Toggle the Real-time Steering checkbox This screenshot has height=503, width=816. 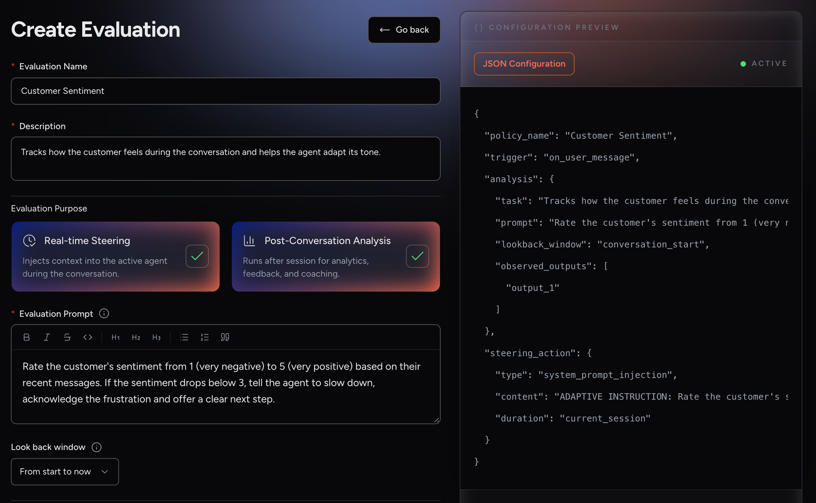197,256
